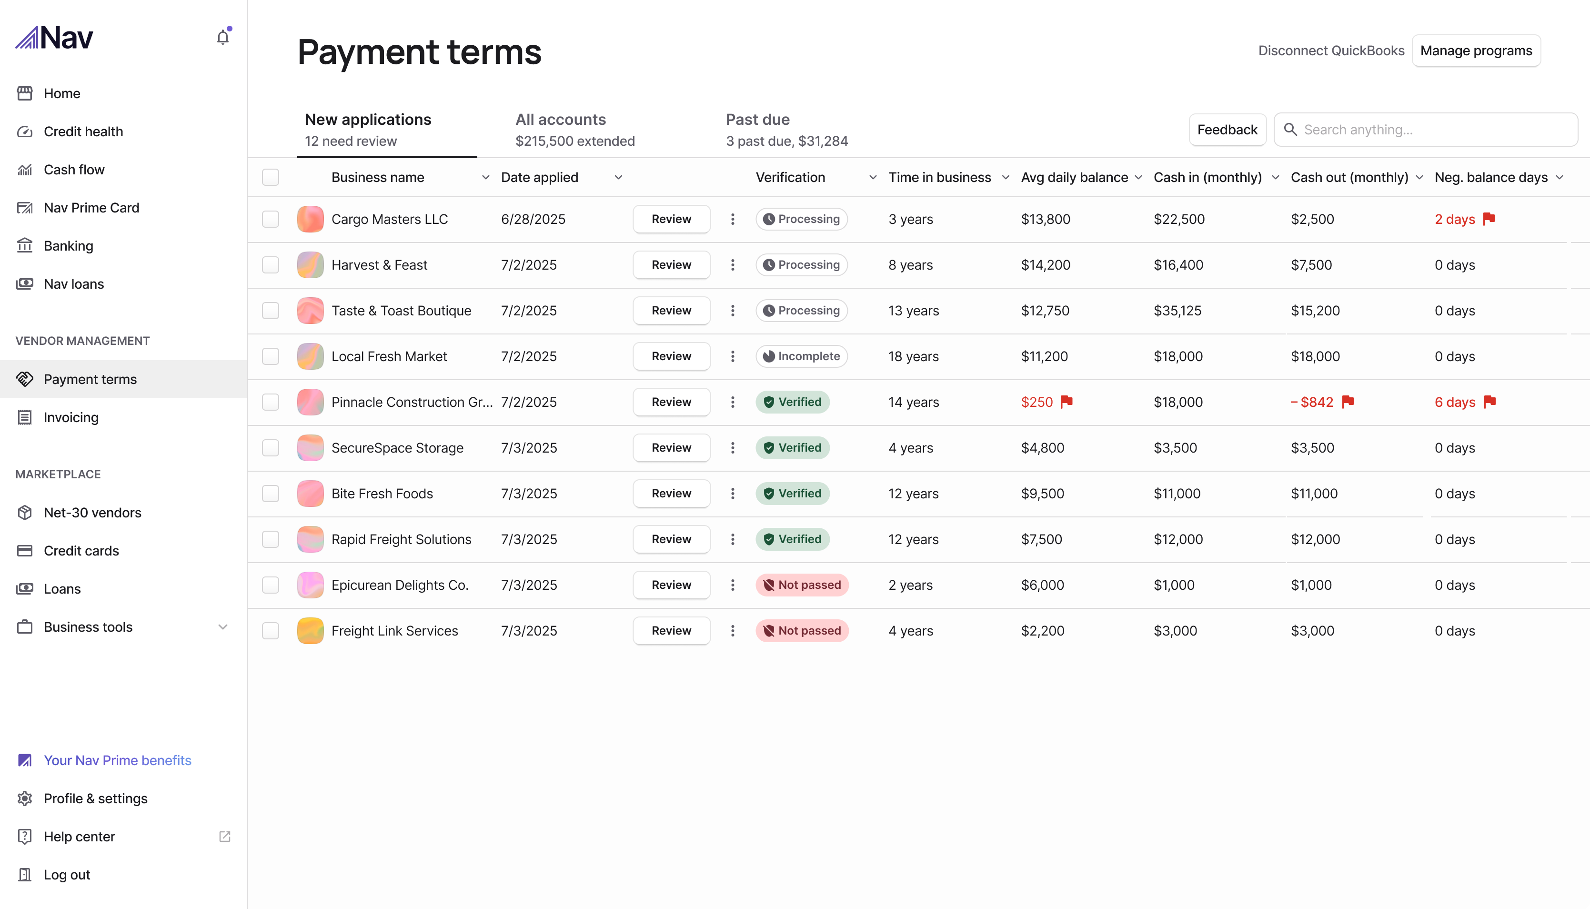Open the Date applied sort dropdown
Image resolution: width=1590 pixels, height=909 pixels.
coord(618,177)
